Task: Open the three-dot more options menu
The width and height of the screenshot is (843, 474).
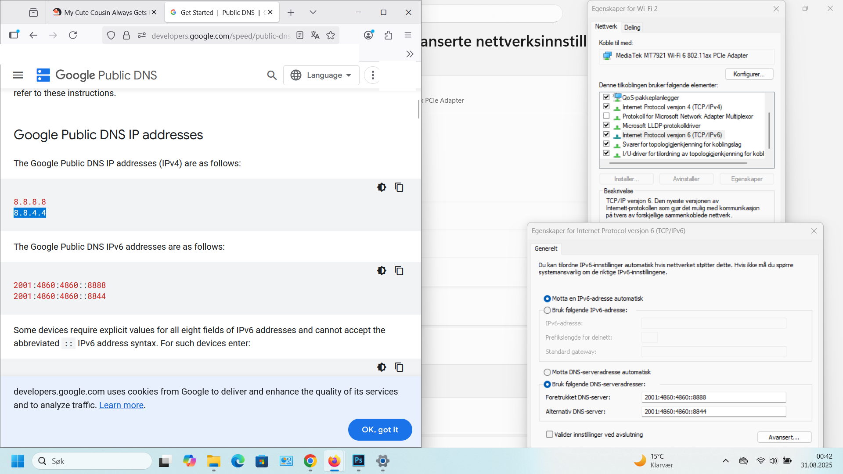Action: click(373, 75)
